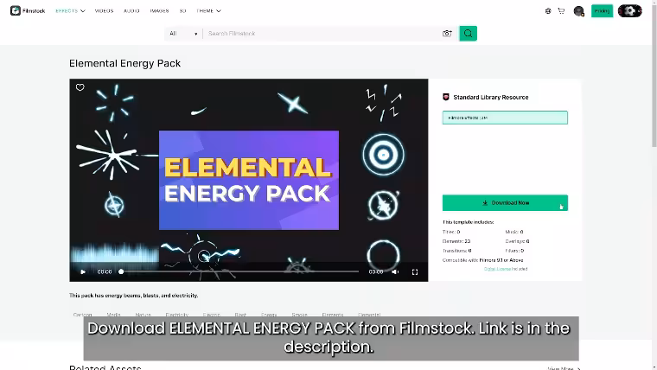Viewport: 657px width, 370px height.
Task: Select the Filmora effects option box
Action: [x=505, y=118]
